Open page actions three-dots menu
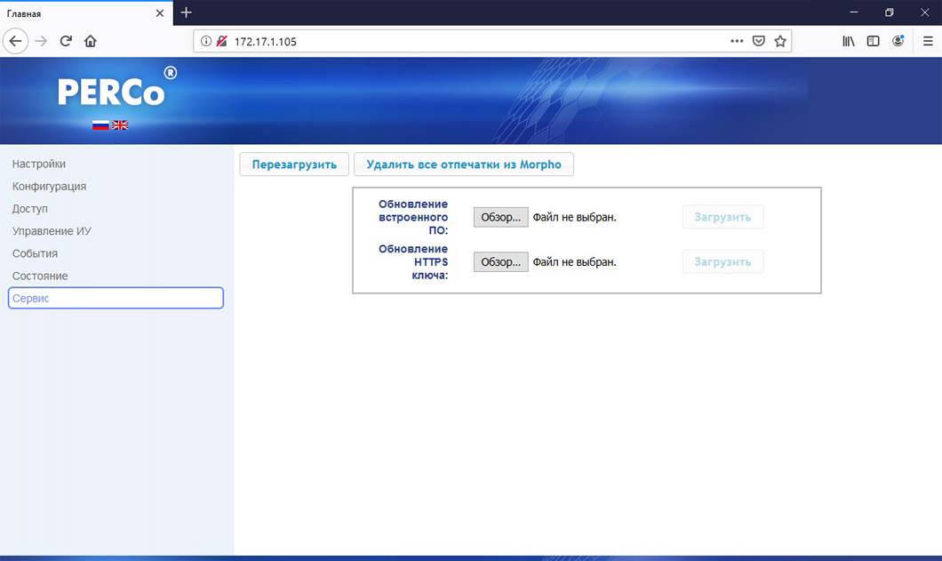The image size is (942, 561). coord(737,41)
